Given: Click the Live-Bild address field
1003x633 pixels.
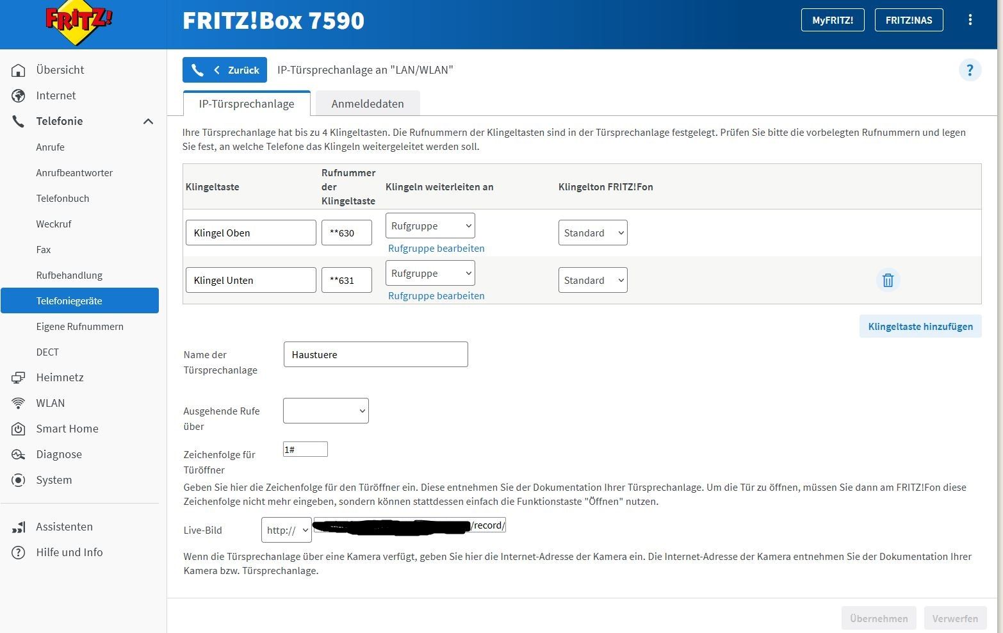Looking at the screenshot, I should coord(410,525).
